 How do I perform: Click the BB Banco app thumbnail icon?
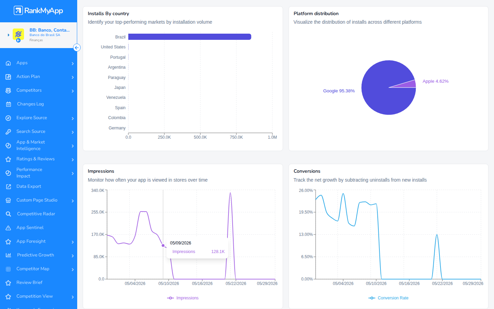coord(18,34)
